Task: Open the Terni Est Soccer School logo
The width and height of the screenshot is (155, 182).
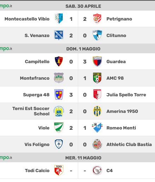Action: coord(59,111)
